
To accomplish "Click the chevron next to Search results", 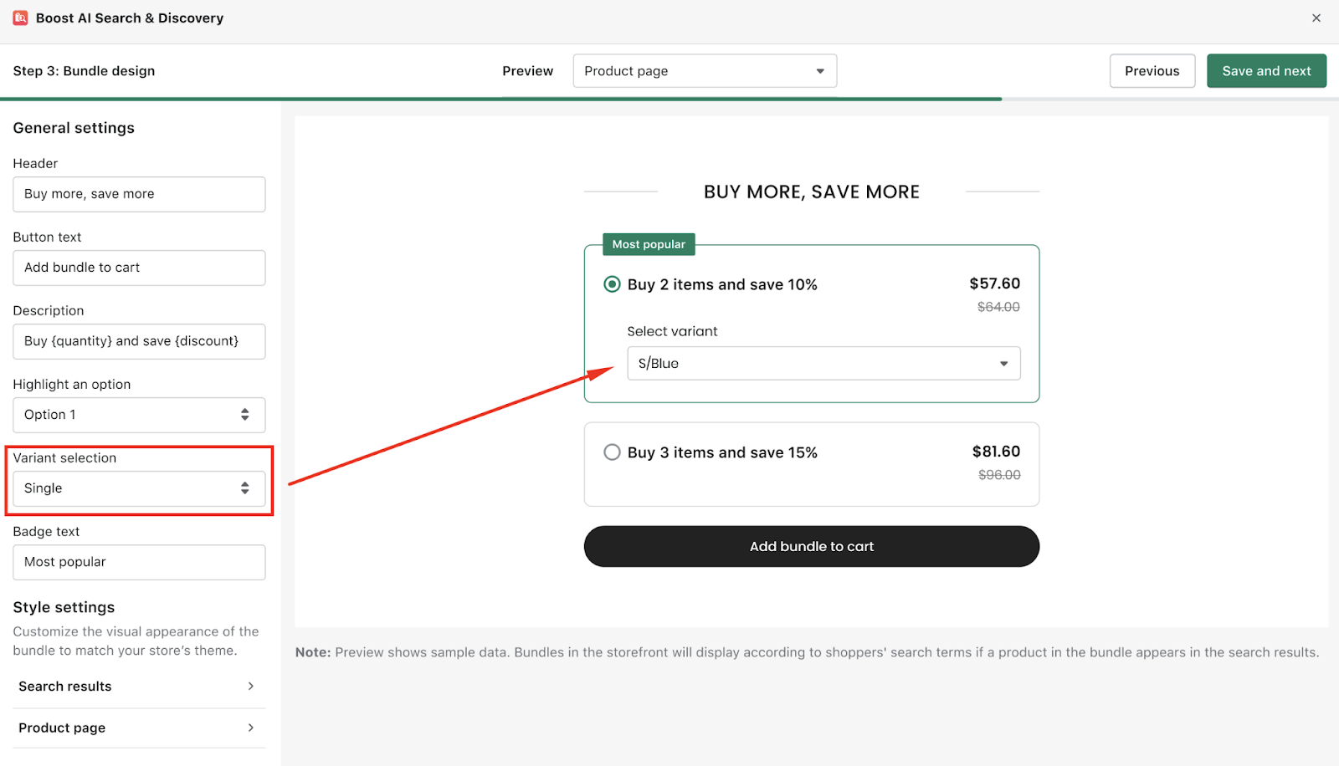I will (250, 686).
